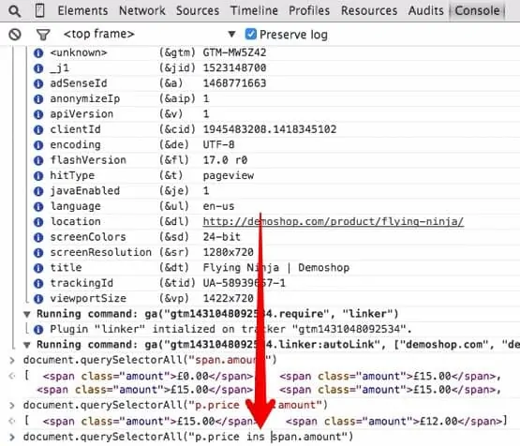Image resolution: width=520 pixels, height=446 pixels.
Task: Select the 1280x720 screen resolution value
Action: point(229,252)
